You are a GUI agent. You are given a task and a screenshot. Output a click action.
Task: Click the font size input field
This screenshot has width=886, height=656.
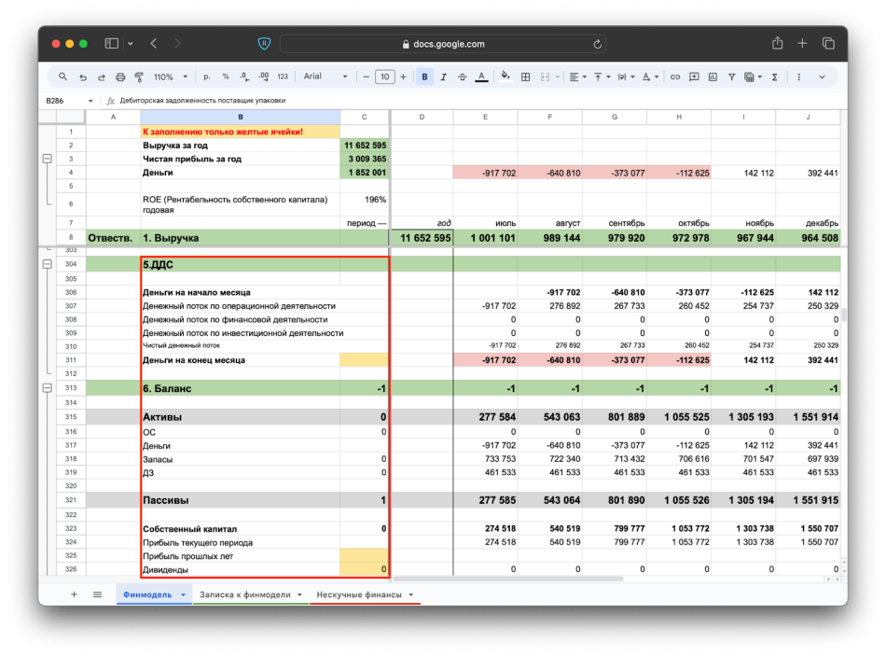click(x=384, y=77)
